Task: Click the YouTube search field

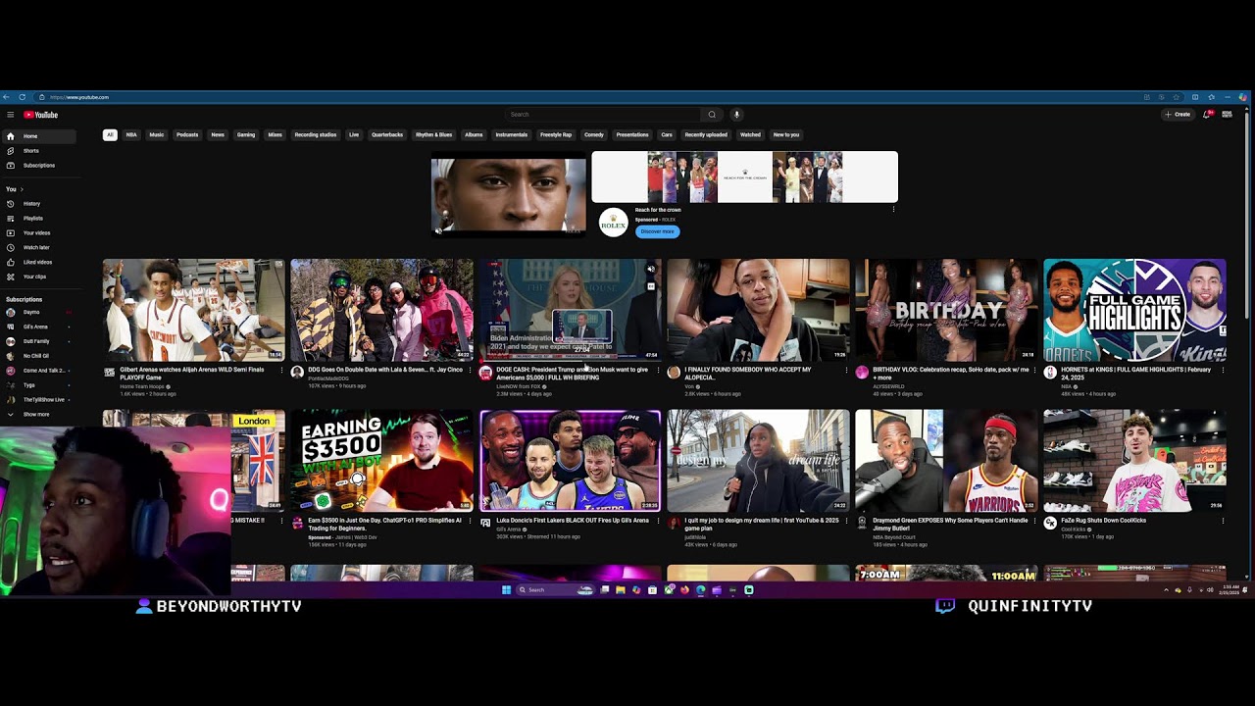Action: [x=603, y=115]
